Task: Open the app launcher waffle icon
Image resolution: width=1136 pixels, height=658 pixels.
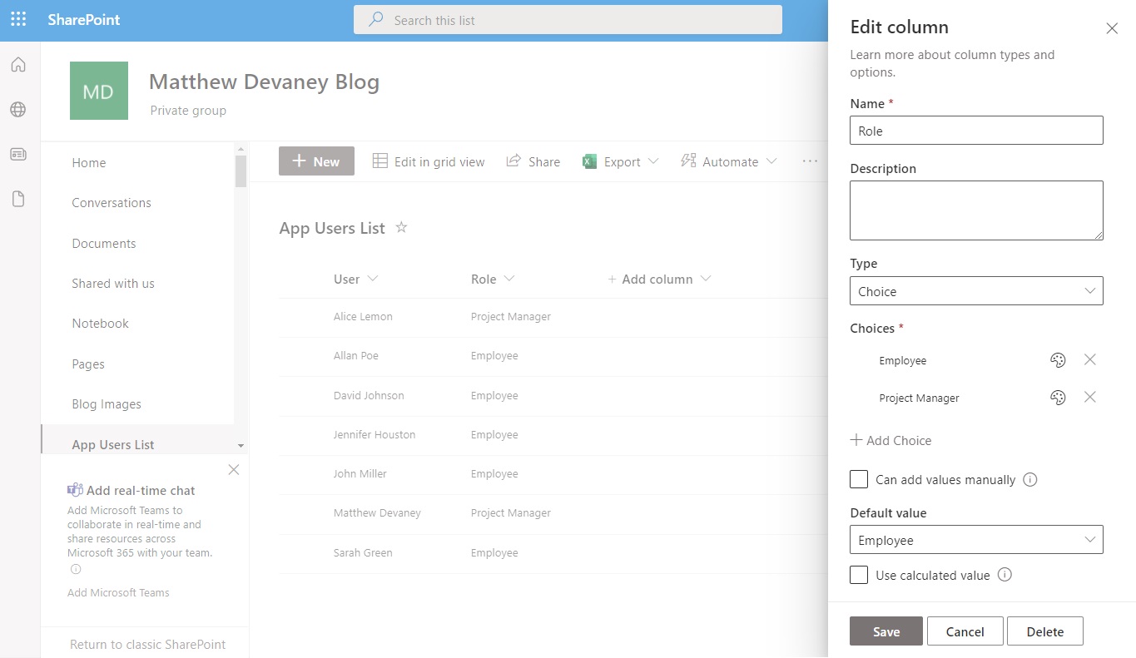Action: (x=18, y=19)
